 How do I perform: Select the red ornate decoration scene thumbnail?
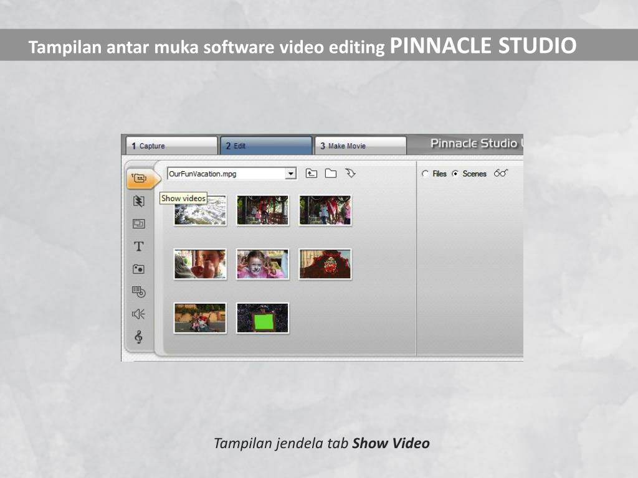point(325,264)
